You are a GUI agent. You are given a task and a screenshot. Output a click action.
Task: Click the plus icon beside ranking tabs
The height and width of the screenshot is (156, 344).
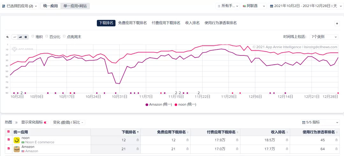point(337,23)
